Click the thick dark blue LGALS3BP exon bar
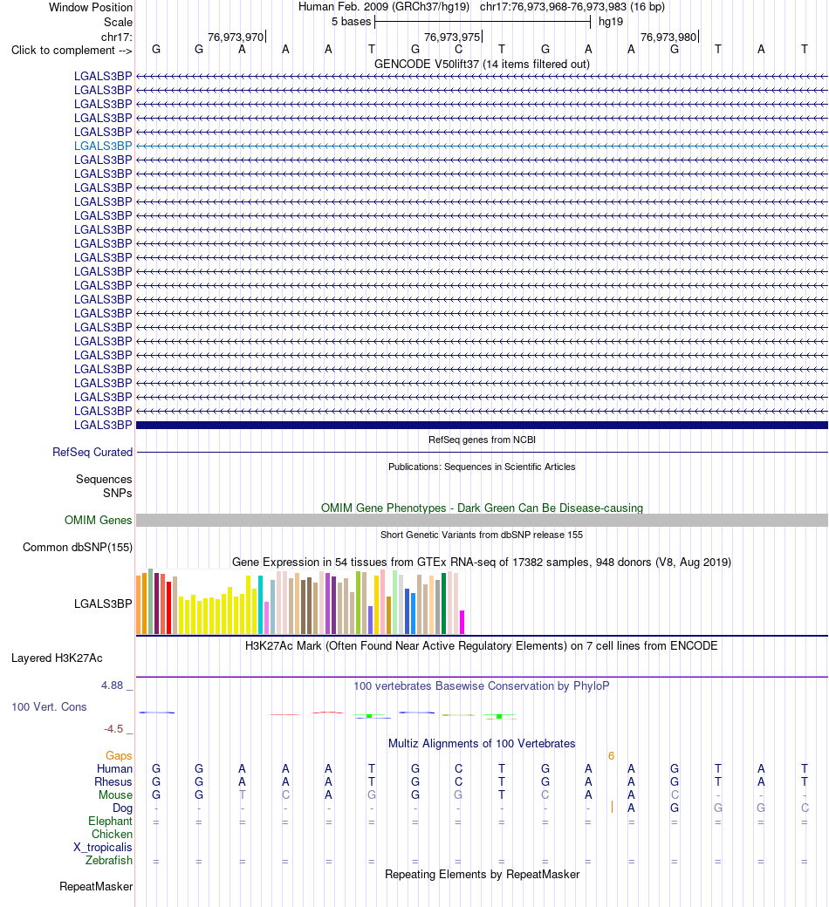 pos(482,426)
